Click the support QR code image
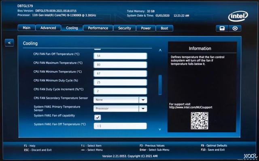The image size is (259, 161). click(200, 121)
